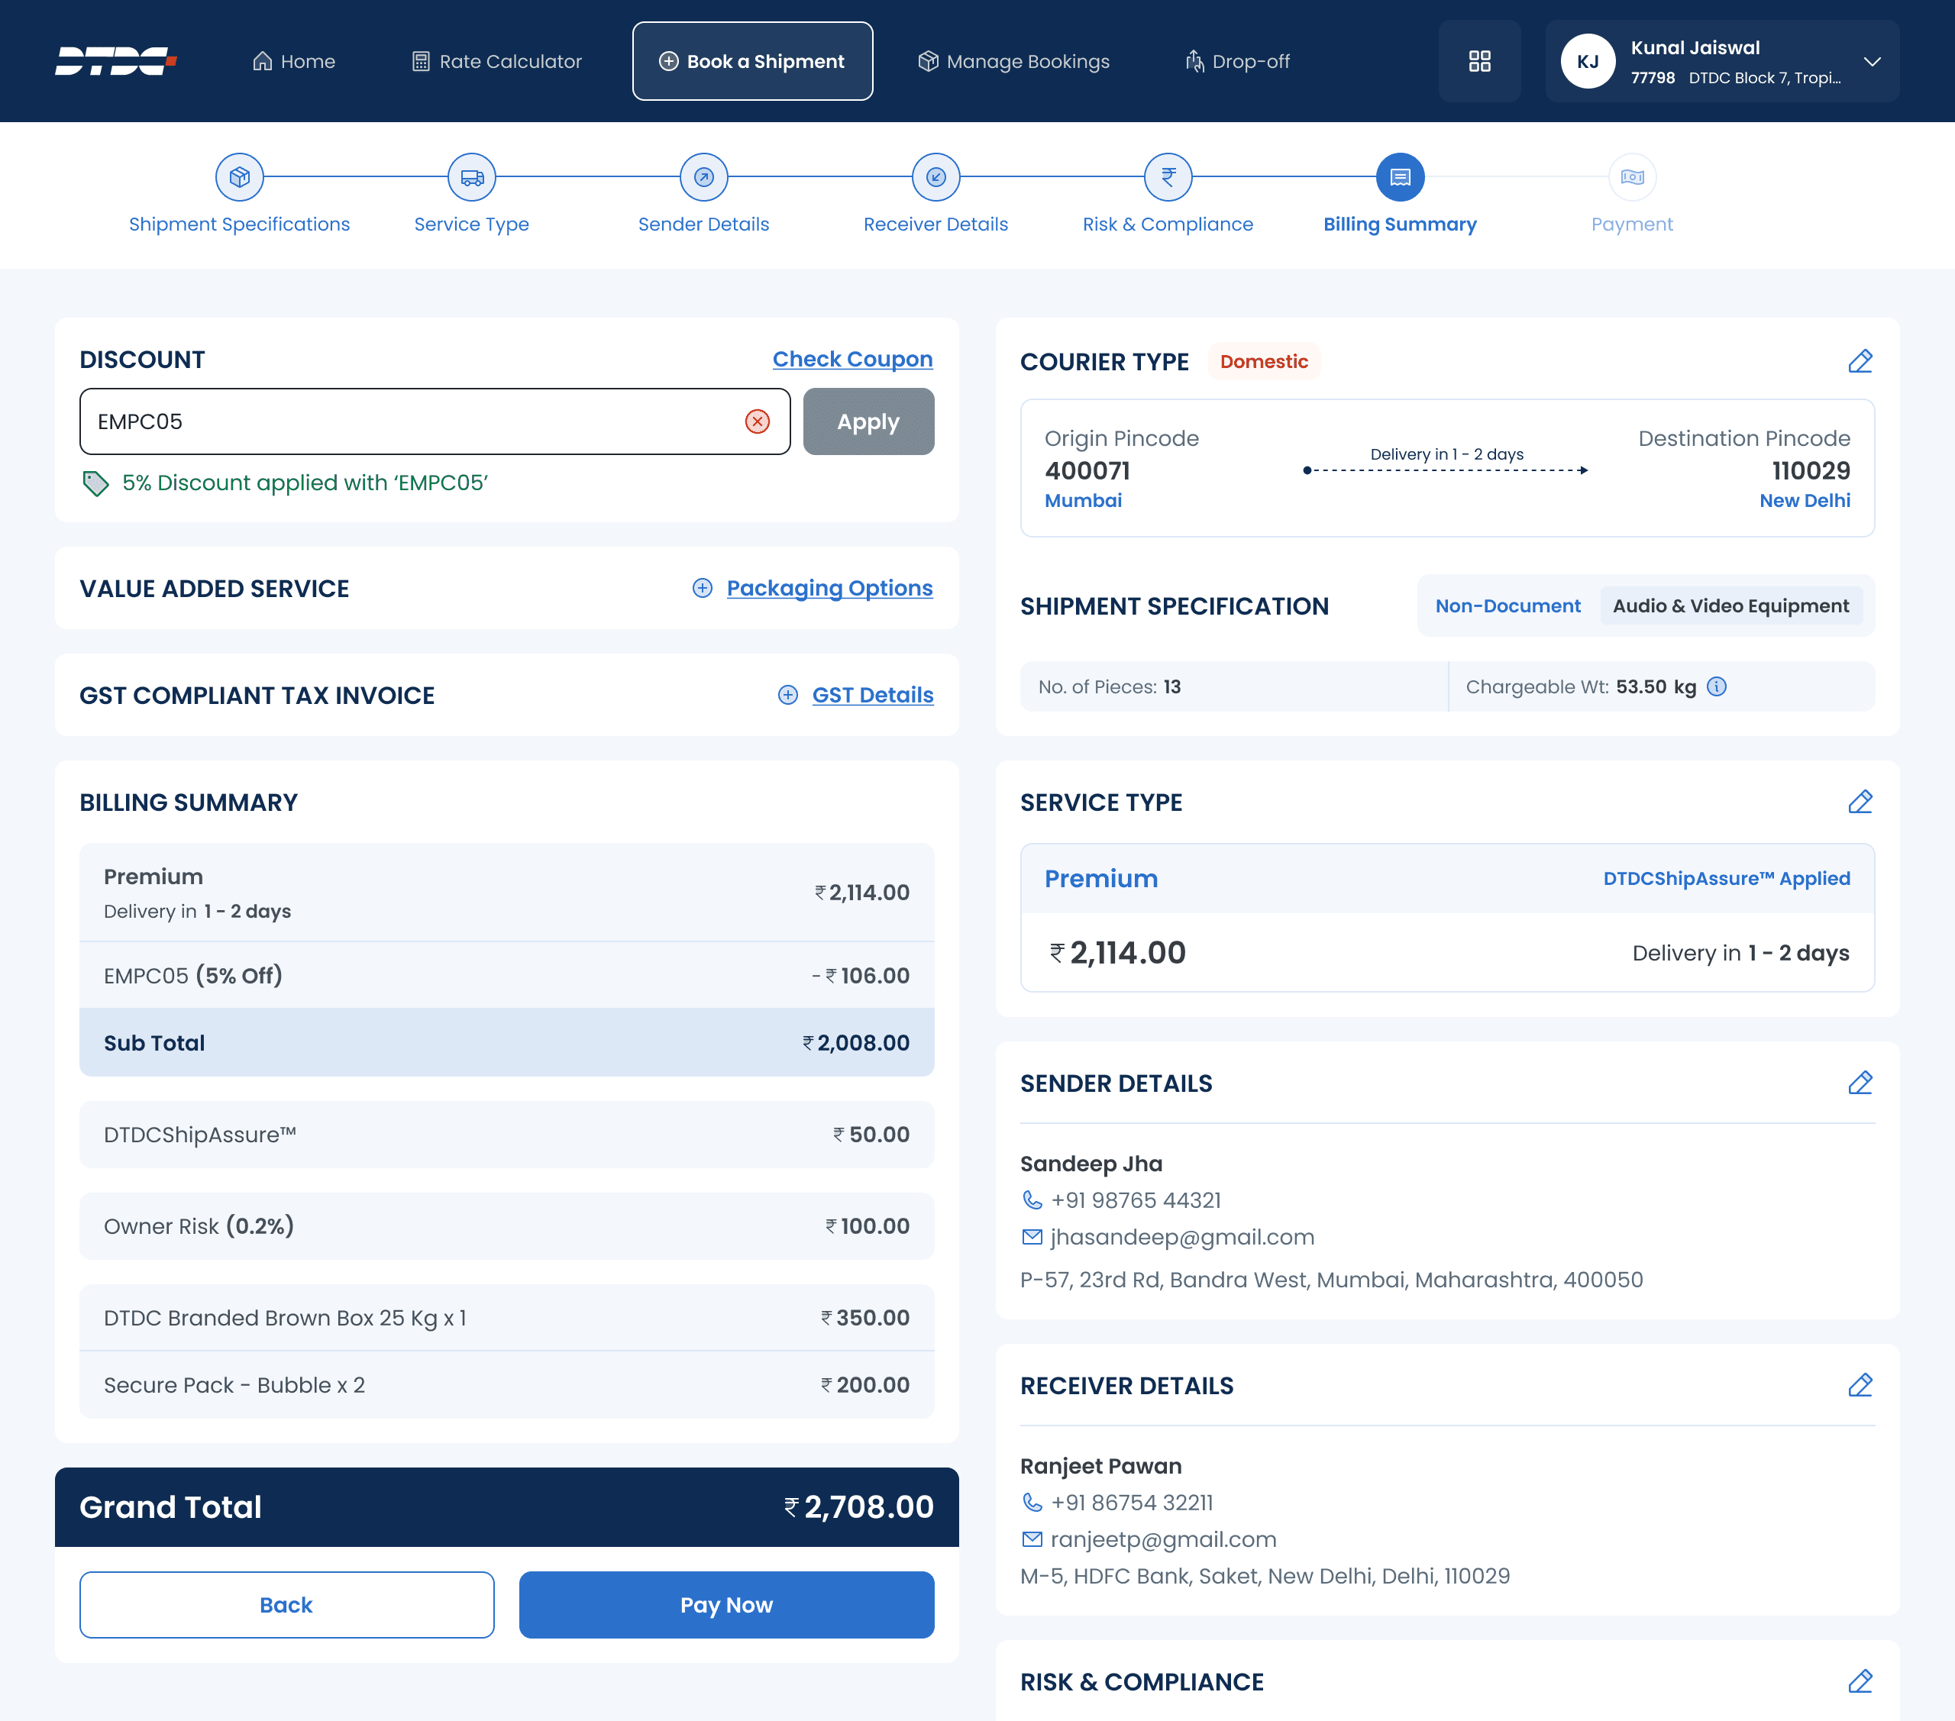This screenshot has width=1955, height=1721.
Task: Click receiver phone +91 86754 32211
Action: [1132, 1502]
